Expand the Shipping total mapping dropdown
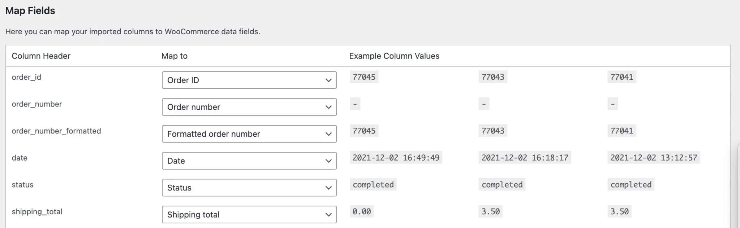This screenshot has width=740, height=228. pyautogui.click(x=249, y=215)
